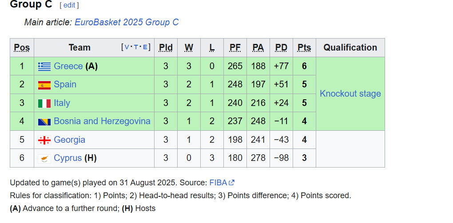
Task: Click the Bosnia and Herzegovina flag icon
Action: tap(44, 122)
